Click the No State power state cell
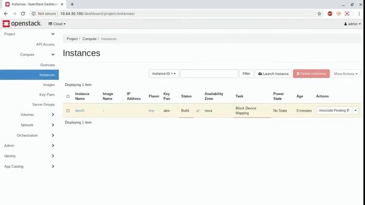 (280, 110)
